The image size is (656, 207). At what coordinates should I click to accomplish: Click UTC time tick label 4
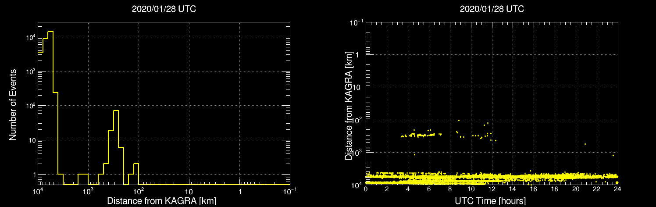tap(408, 189)
